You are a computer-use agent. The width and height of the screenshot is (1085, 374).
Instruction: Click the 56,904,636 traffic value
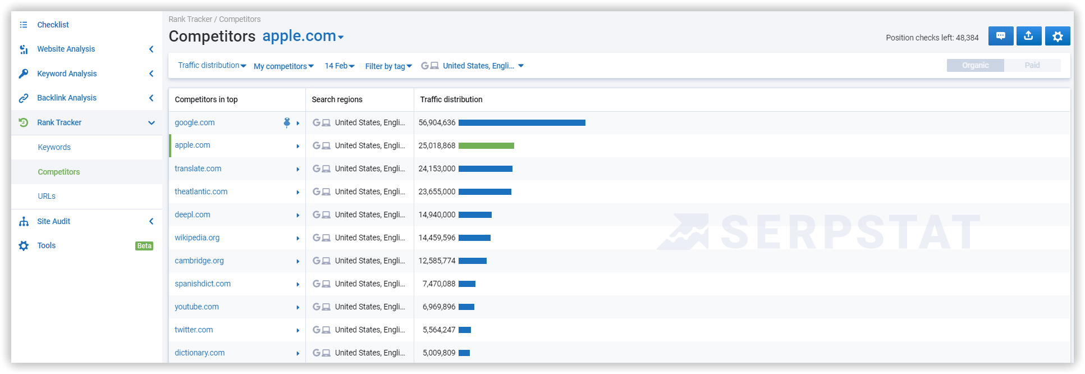click(x=437, y=122)
